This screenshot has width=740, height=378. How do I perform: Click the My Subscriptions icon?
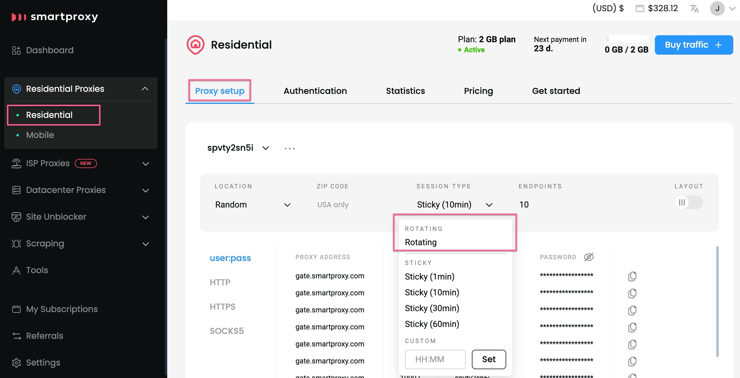click(x=16, y=309)
